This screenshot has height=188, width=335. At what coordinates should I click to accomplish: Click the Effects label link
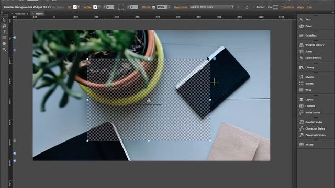tap(146, 7)
